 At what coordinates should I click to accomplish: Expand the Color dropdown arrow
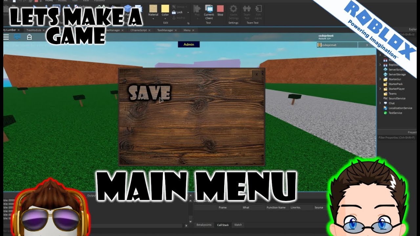(165, 19)
